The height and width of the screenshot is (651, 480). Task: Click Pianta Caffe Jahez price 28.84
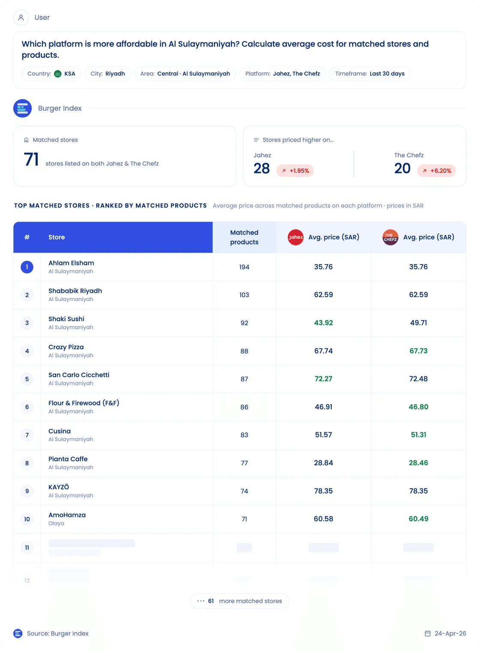pos(324,463)
